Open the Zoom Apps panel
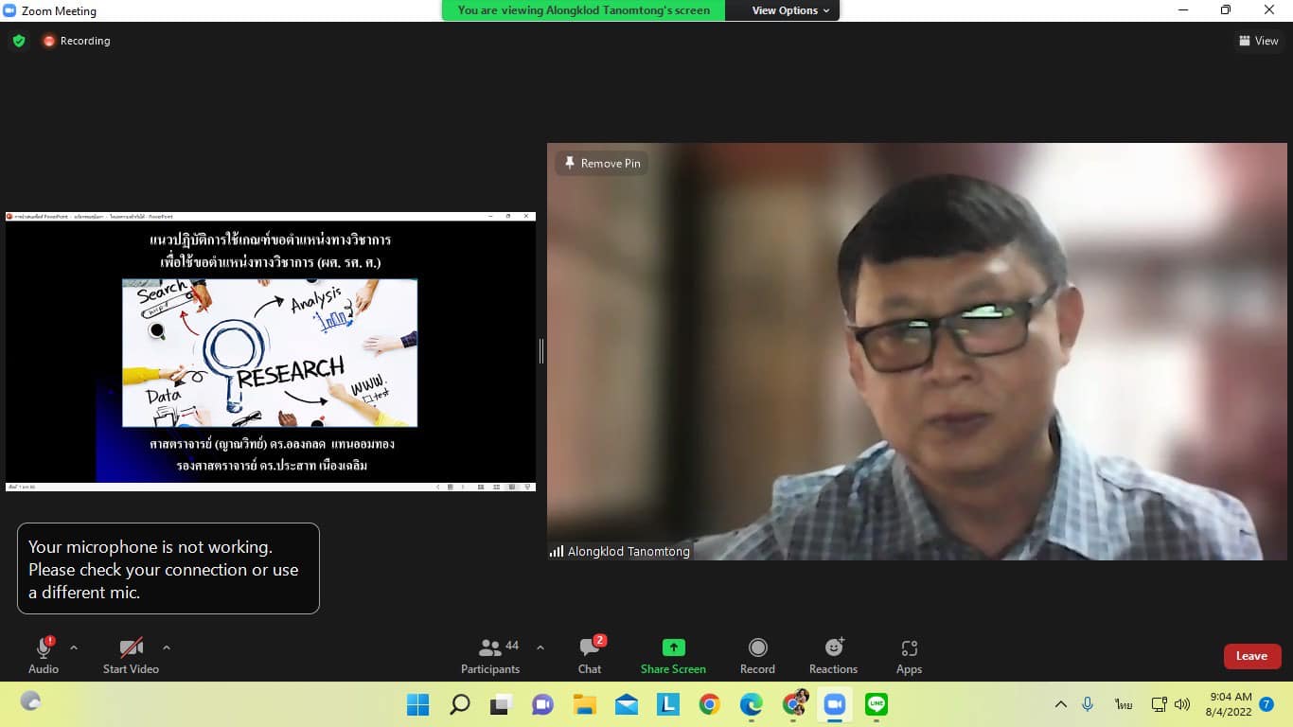1293x727 pixels. coord(909,655)
